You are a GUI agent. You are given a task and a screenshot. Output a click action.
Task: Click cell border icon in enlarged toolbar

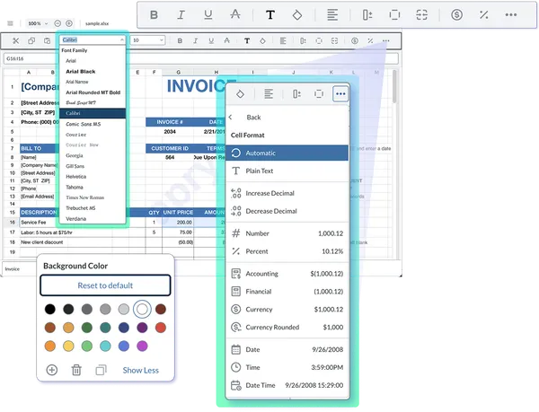tap(394, 14)
